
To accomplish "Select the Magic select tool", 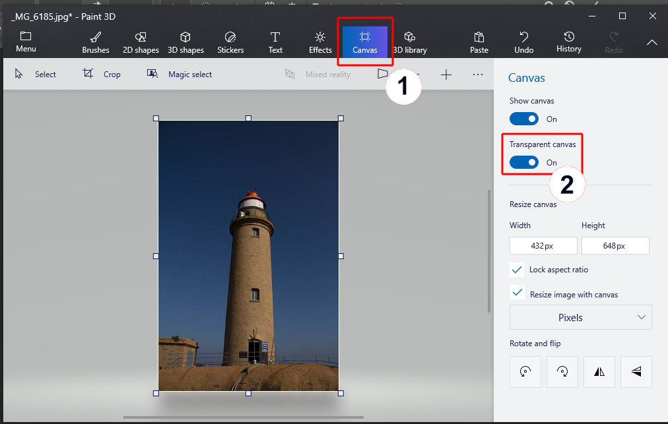I will click(x=180, y=74).
